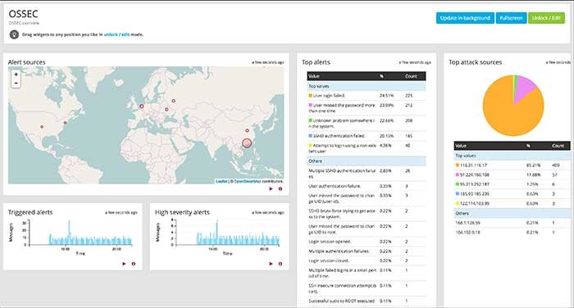
Task: Select the 116.31.116.17 row in Top attack sources
Action: pyautogui.click(x=512, y=165)
